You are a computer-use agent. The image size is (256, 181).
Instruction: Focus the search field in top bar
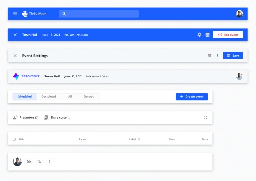coord(99,14)
